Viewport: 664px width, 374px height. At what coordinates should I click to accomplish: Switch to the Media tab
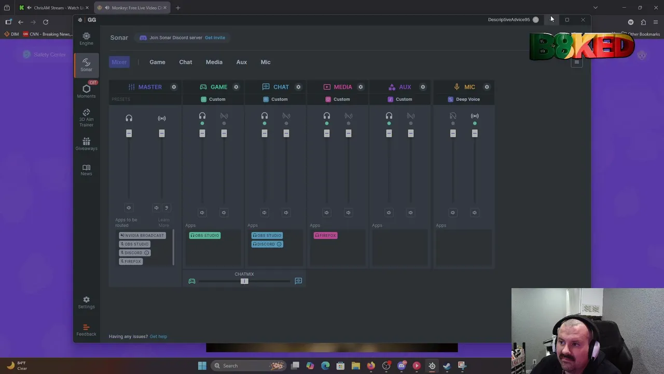click(x=214, y=62)
